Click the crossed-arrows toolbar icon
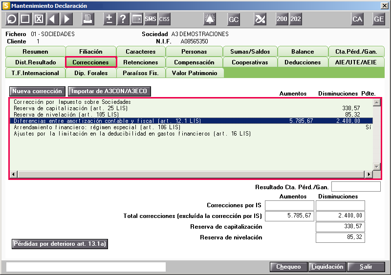This screenshot has height=275, width=391. (260, 19)
